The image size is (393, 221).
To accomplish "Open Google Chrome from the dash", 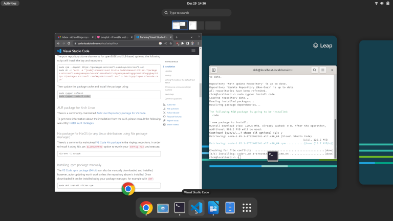I will point(146,208).
